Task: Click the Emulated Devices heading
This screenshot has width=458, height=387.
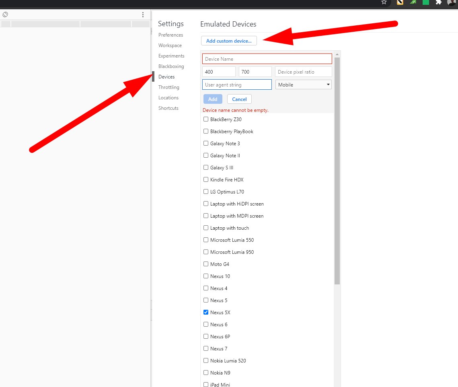Action: [228, 24]
